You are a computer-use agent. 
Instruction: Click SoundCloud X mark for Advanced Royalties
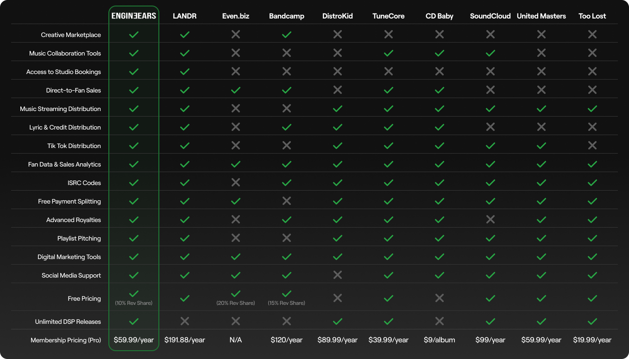pyautogui.click(x=491, y=220)
